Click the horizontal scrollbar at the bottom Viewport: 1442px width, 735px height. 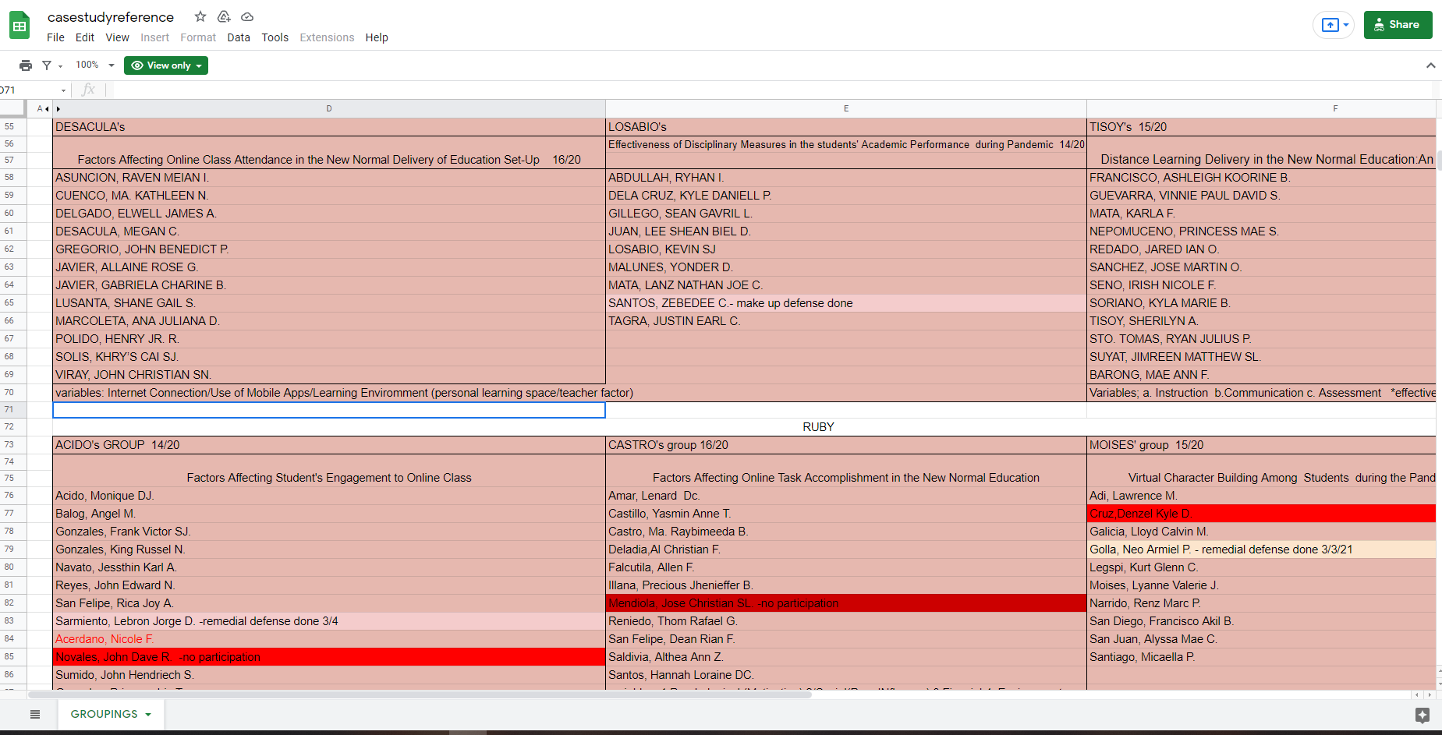[420, 694]
